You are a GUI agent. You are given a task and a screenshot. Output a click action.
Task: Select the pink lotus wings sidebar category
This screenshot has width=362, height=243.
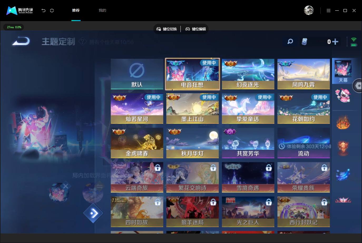343,200
